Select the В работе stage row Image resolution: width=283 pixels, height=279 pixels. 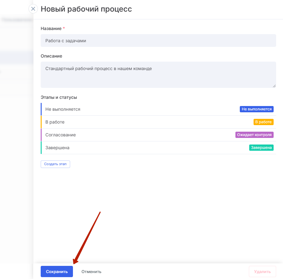pos(158,122)
